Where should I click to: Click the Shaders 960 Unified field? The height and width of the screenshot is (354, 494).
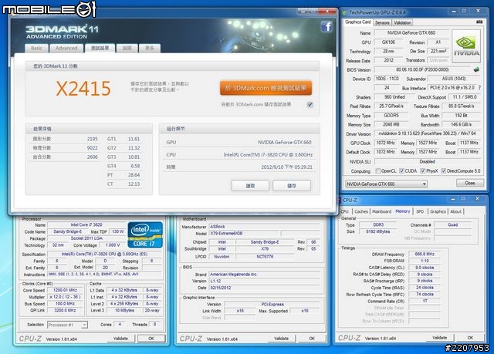(x=394, y=97)
